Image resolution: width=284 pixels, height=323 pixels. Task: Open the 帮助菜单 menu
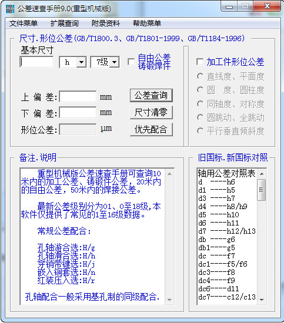pyautogui.click(x=147, y=23)
